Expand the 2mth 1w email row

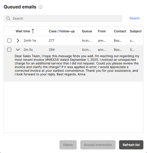click(x=18, y=40)
